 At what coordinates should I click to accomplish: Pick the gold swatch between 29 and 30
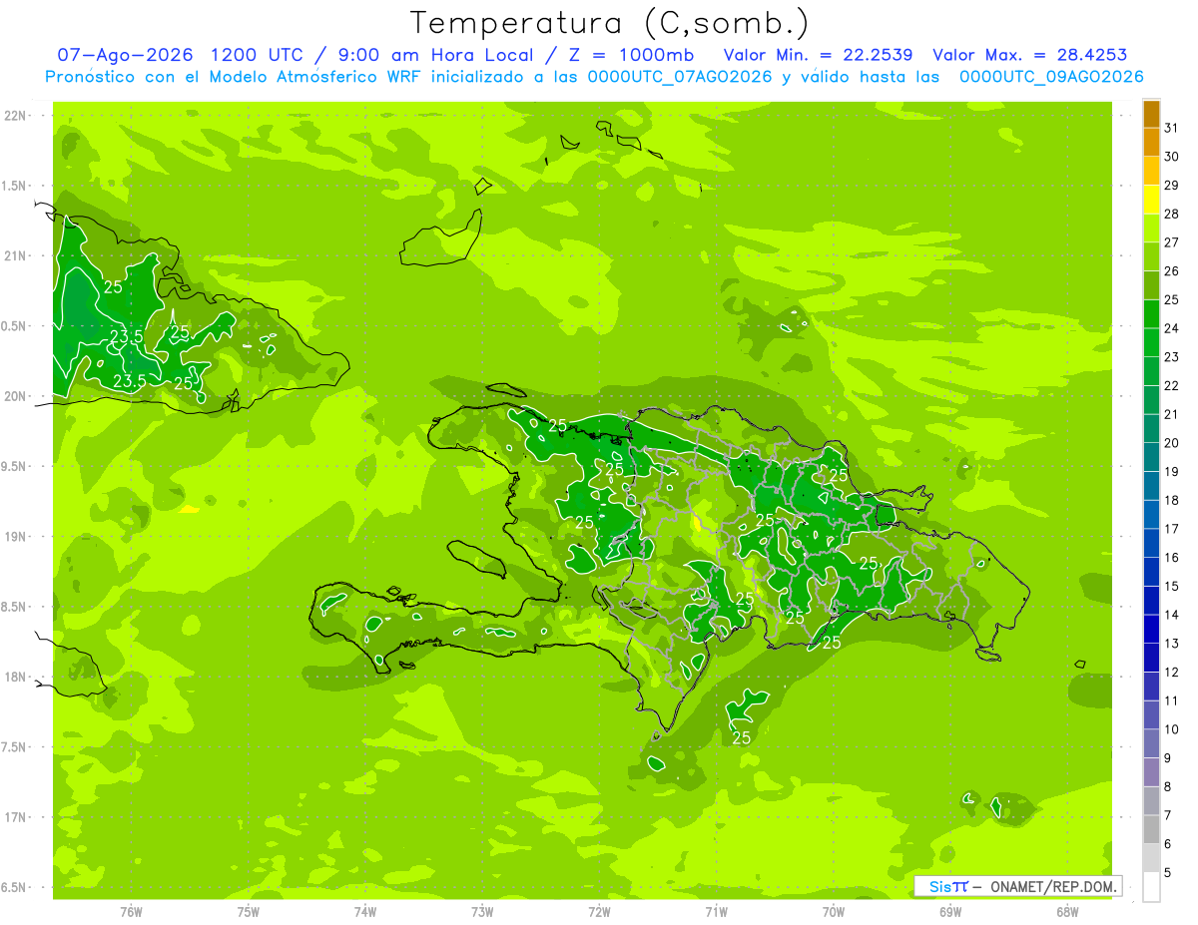pyautogui.click(x=1151, y=171)
